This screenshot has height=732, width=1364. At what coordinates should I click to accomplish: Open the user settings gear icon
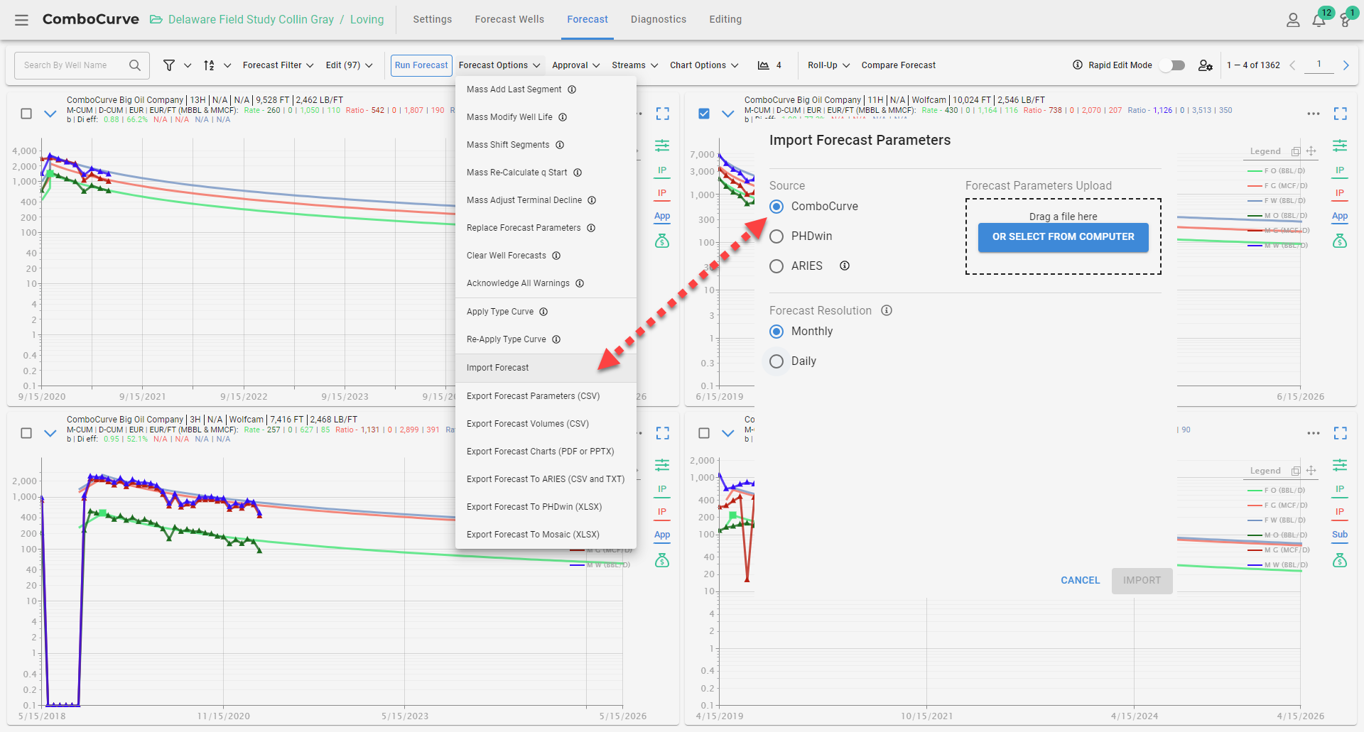(1205, 65)
